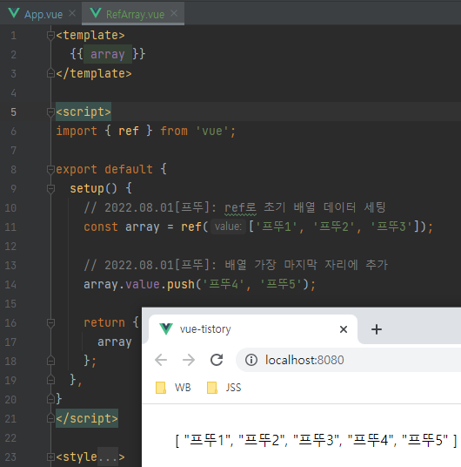Click fold end marker at line 21
461x467 pixels.
(50, 418)
